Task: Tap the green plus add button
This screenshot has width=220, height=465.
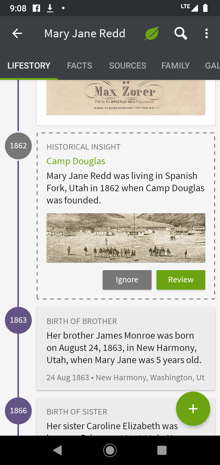Action: (193, 409)
